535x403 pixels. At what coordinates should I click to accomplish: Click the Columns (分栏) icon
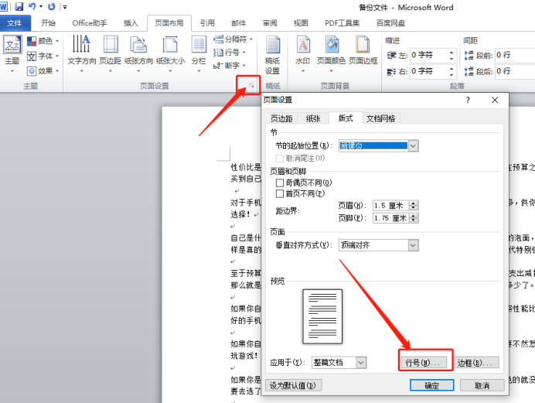(x=199, y=44)
